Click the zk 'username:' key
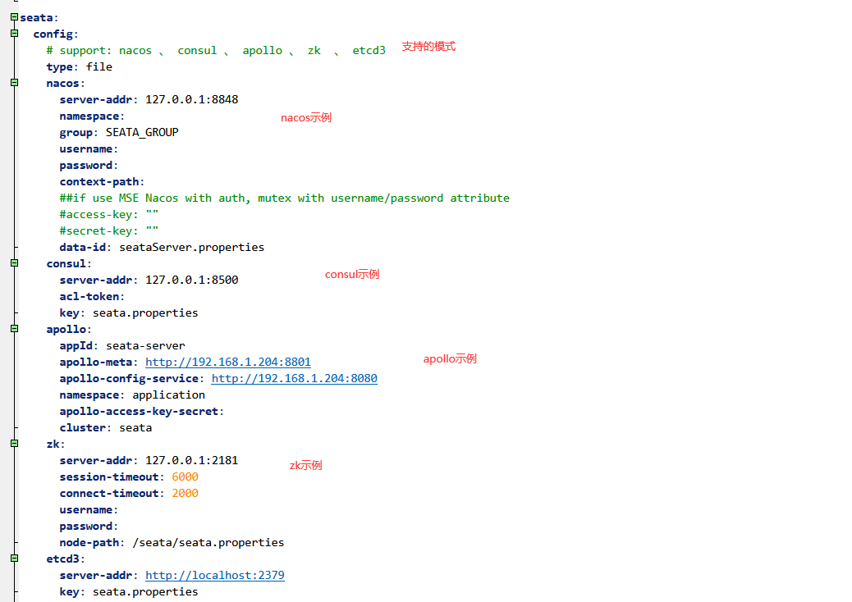The image size is (852, 602). 89,509
